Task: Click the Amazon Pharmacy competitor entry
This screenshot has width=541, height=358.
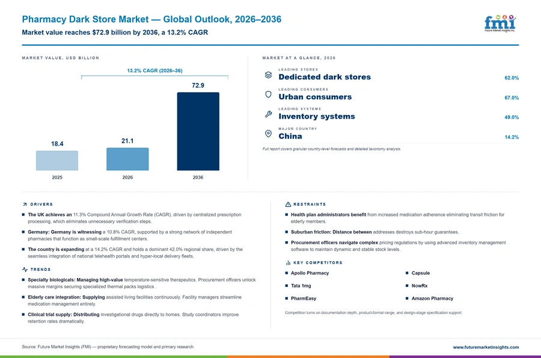Action: pyautogui.click(x=432, y=298)
